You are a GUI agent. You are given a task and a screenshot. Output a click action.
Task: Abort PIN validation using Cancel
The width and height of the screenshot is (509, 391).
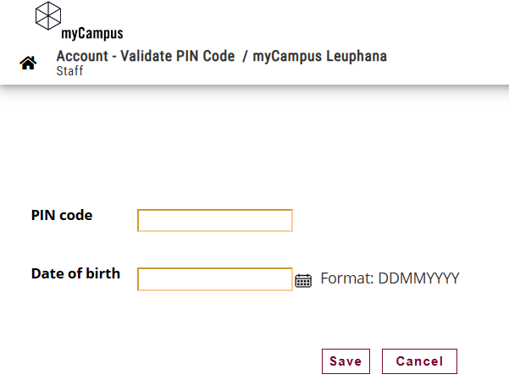[419, 361]
